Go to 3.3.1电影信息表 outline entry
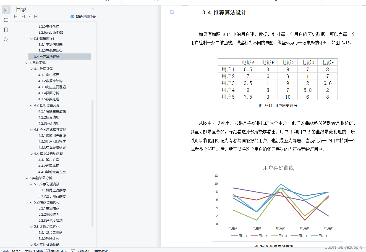Screen dimensions: 366x252 pos(50,45)
